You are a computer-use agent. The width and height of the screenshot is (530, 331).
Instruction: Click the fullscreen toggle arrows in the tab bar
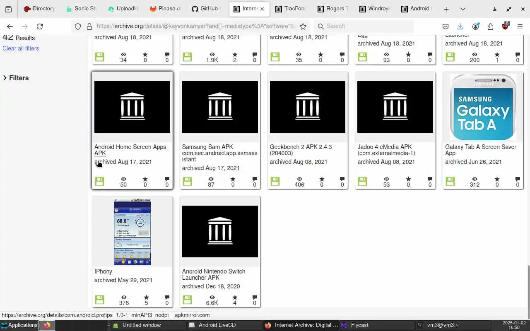(509, 9)
